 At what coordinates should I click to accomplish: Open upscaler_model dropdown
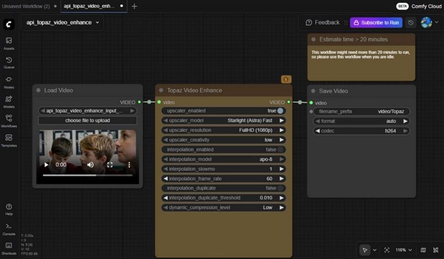[x=224, y=120]
